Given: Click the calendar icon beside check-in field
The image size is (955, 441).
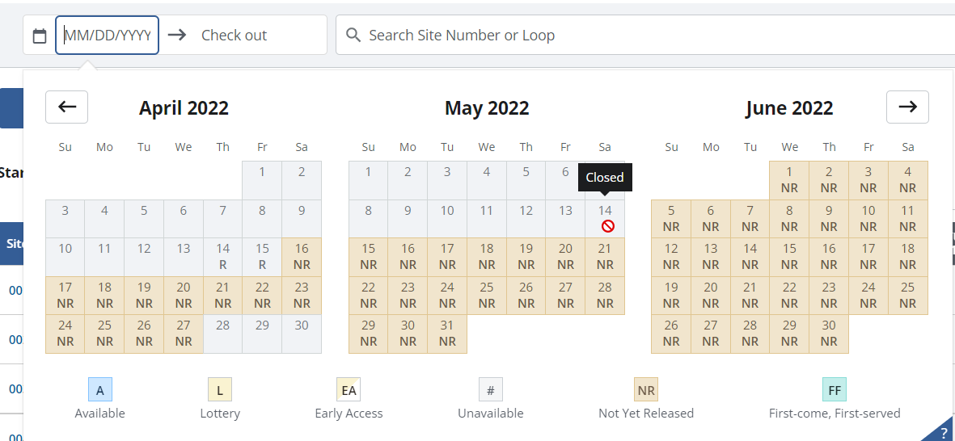Looking at the screenshot, I should tap(39, 36).
